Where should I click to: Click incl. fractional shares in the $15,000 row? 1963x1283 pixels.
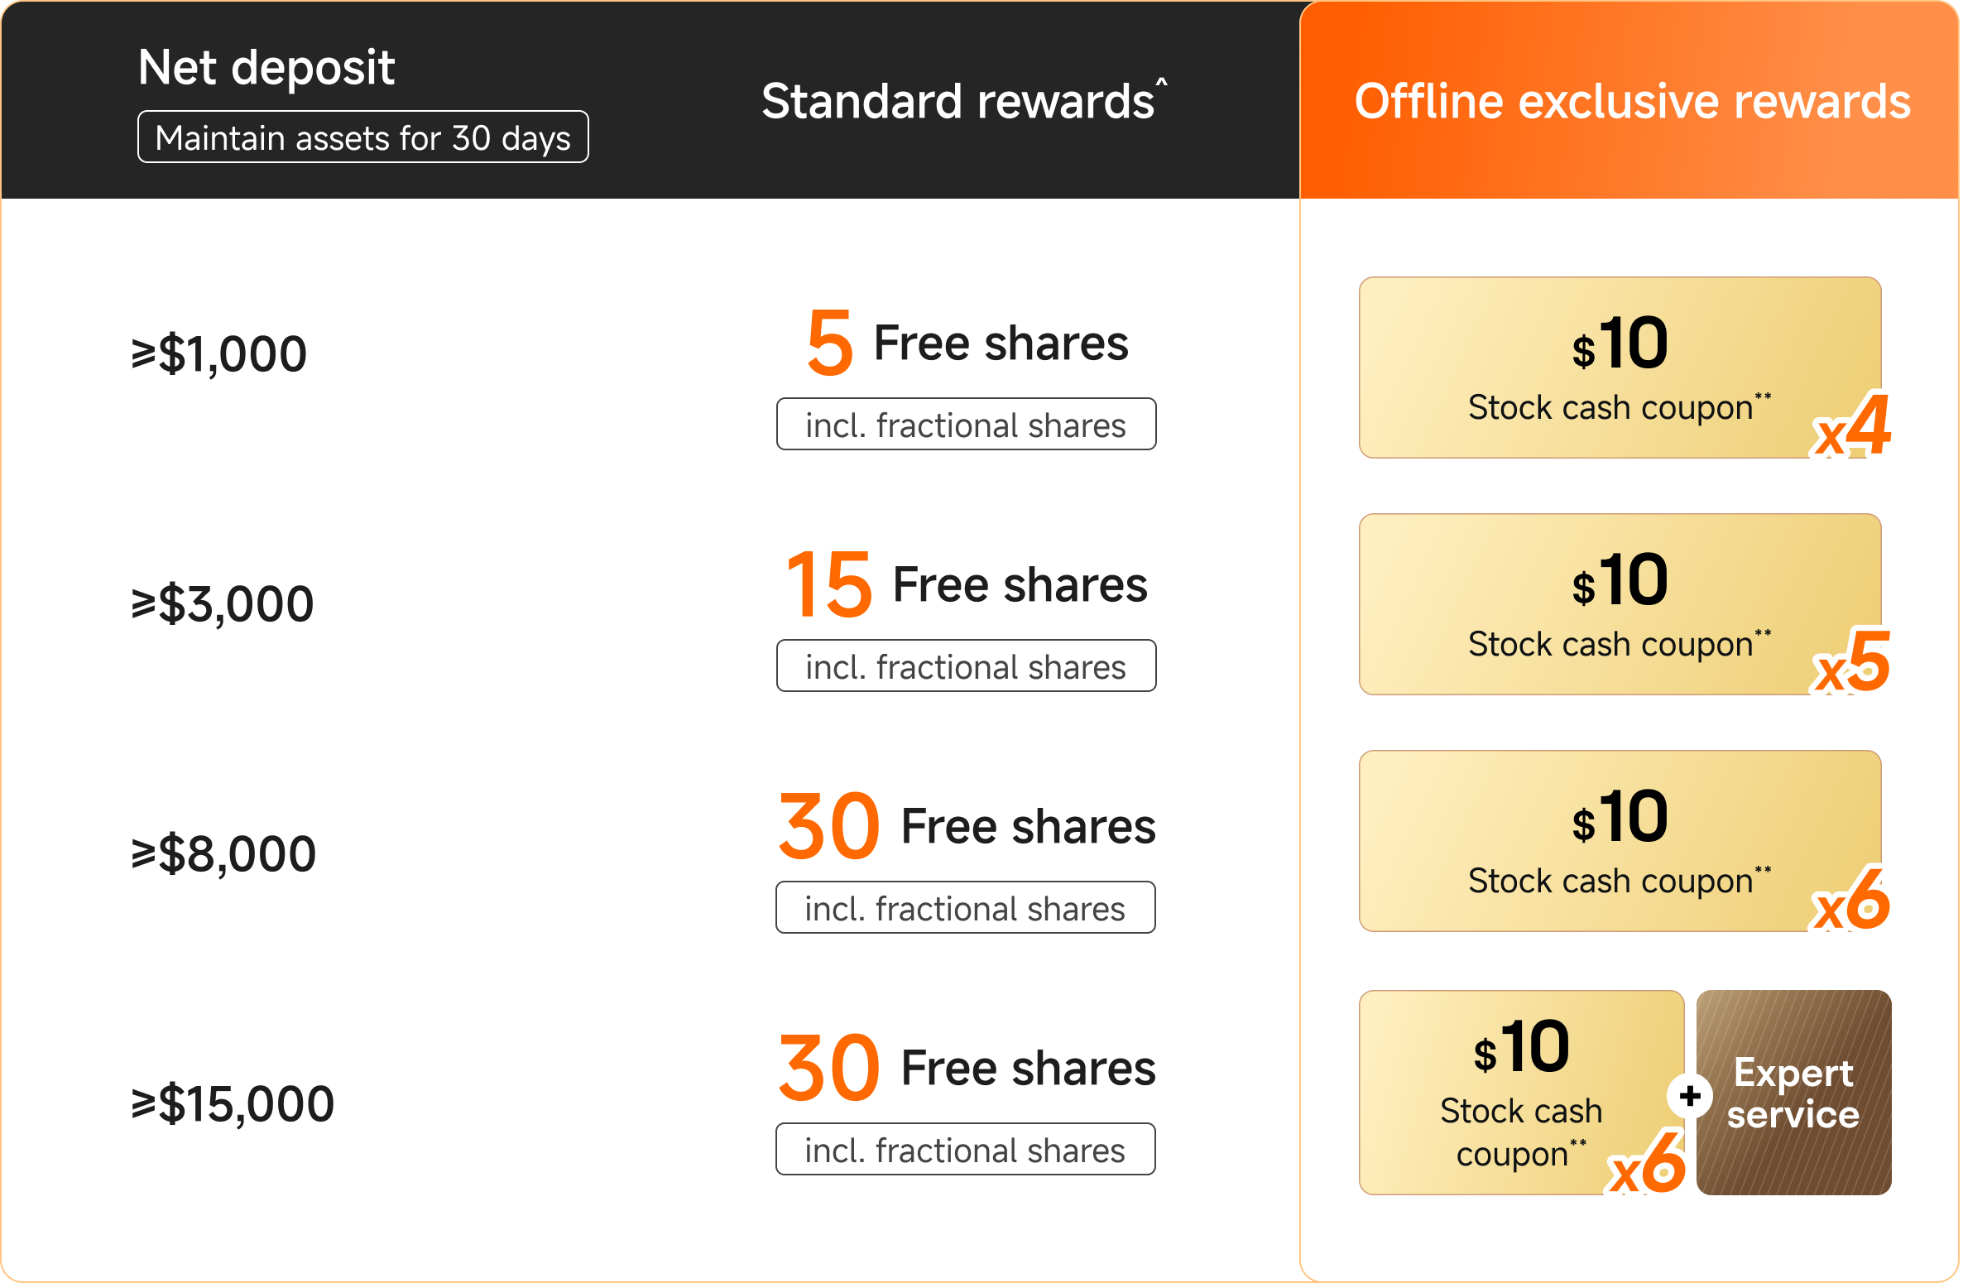point(965,1150)
